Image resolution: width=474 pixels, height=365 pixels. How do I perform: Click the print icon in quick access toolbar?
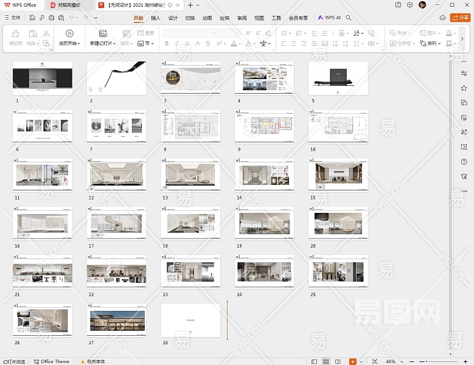52,18
